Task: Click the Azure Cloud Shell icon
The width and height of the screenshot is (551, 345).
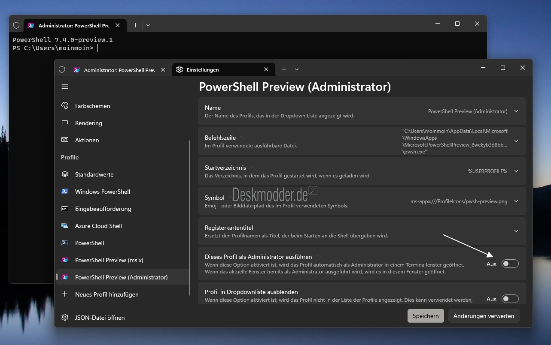Action: pos(65,225)
